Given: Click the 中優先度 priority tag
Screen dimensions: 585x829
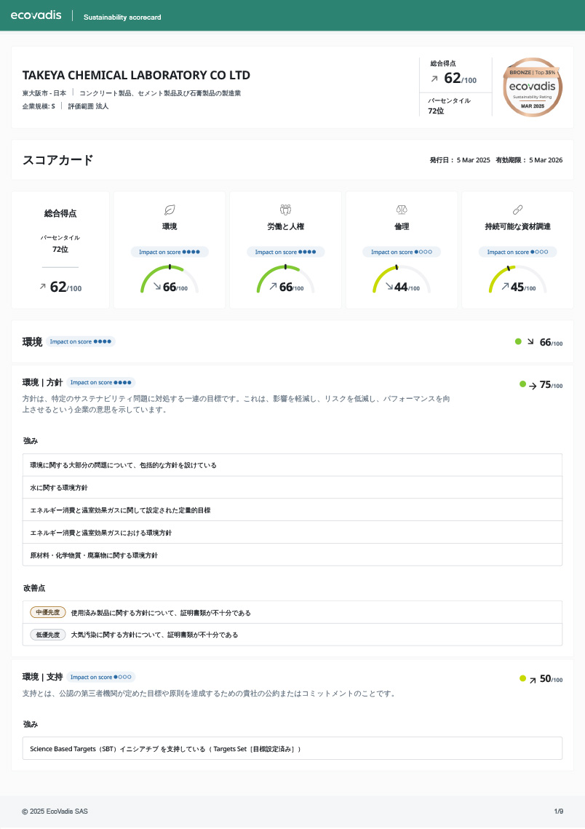Looking at the screenshot, I should pyautogui.click(x=47, y=612).
